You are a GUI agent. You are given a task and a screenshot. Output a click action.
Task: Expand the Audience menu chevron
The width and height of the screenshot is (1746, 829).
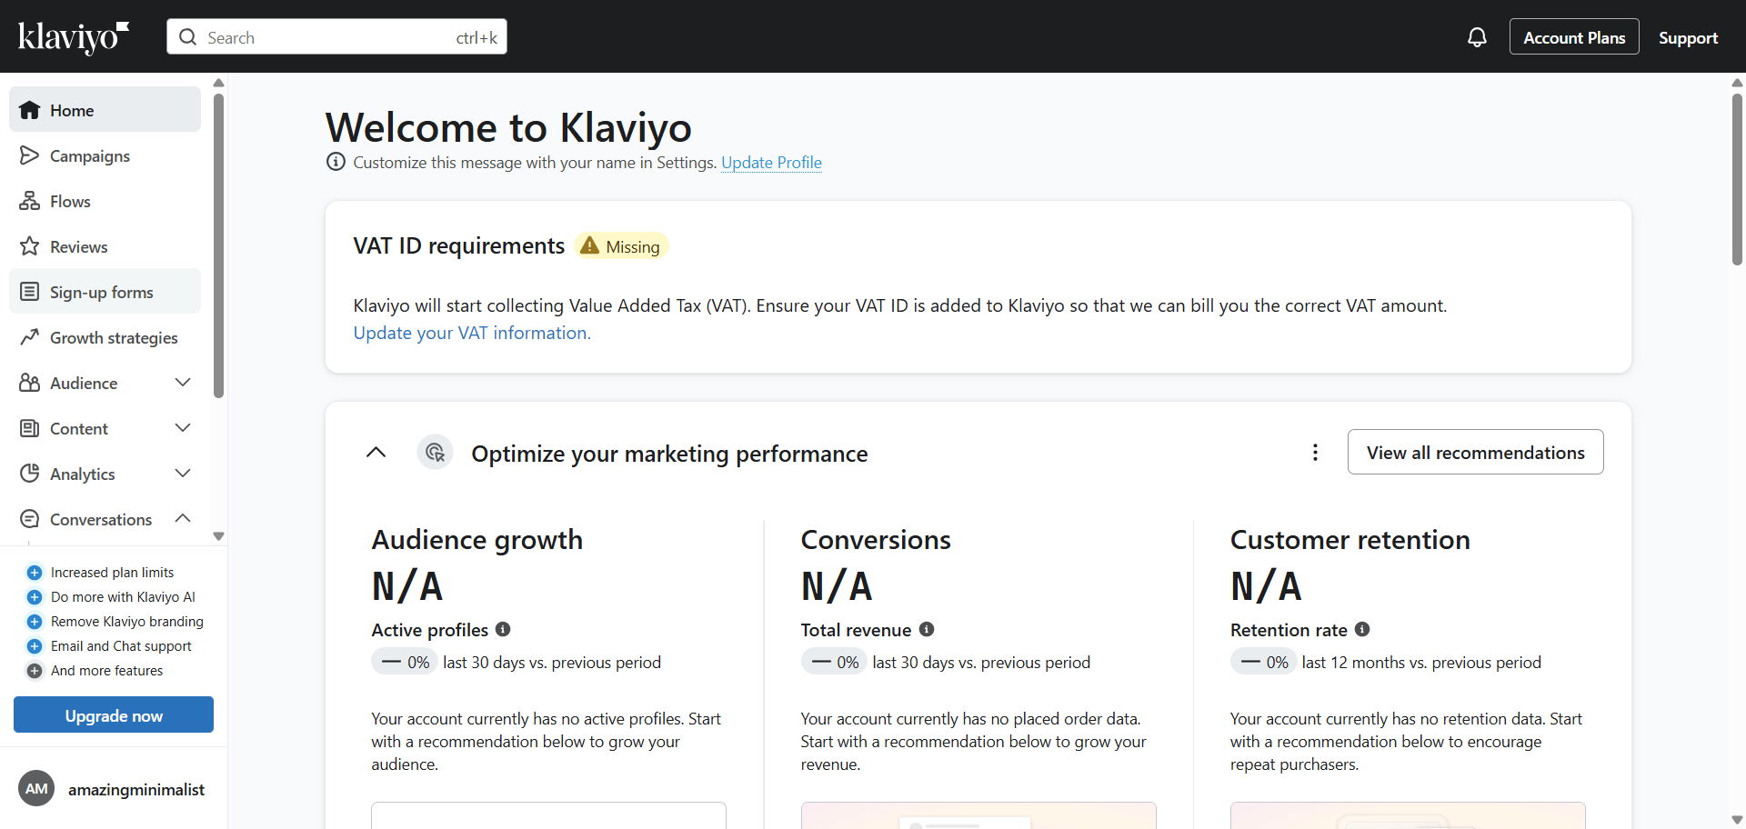183,383
